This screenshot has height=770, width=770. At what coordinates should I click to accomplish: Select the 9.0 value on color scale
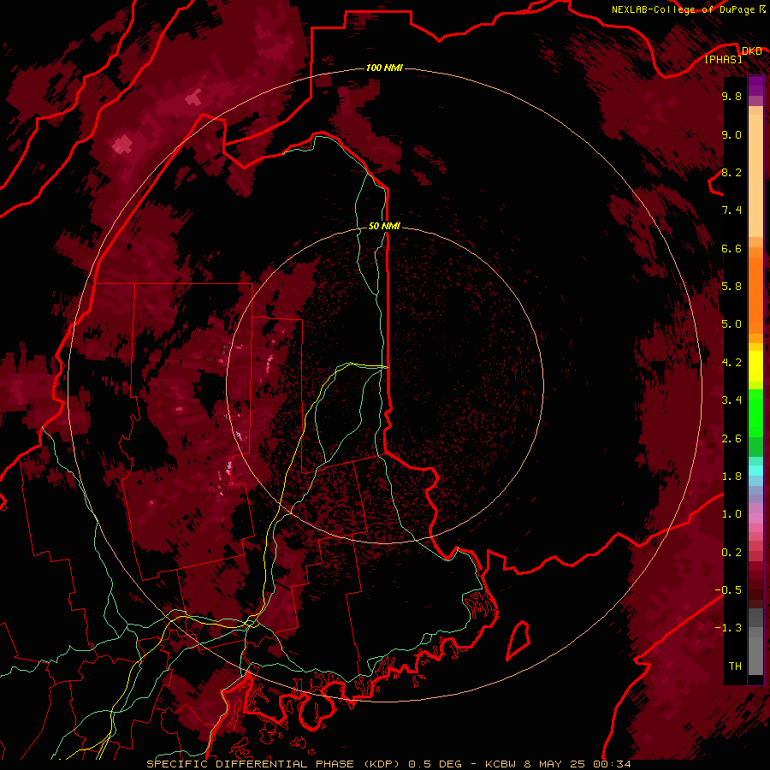[x=731, y=134]
